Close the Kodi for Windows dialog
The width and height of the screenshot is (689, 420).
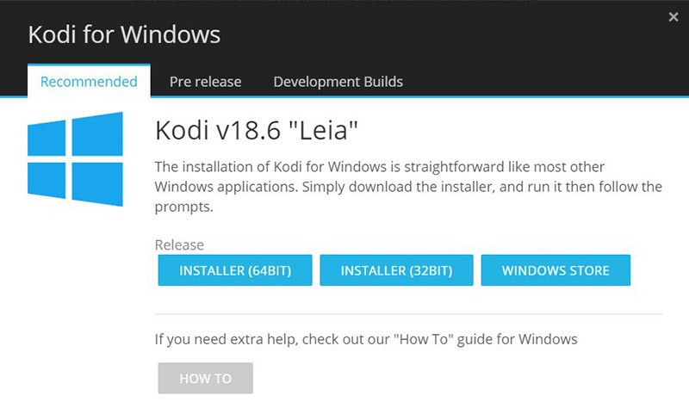[x=673, y=17]
